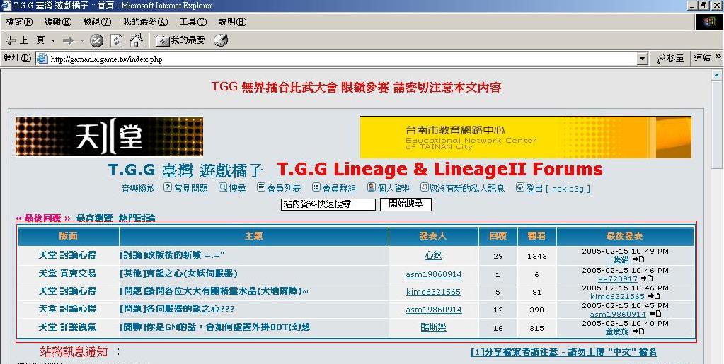Click the IE icon in the title bar
Screen dimensions: 724x364
coord(6,6)
